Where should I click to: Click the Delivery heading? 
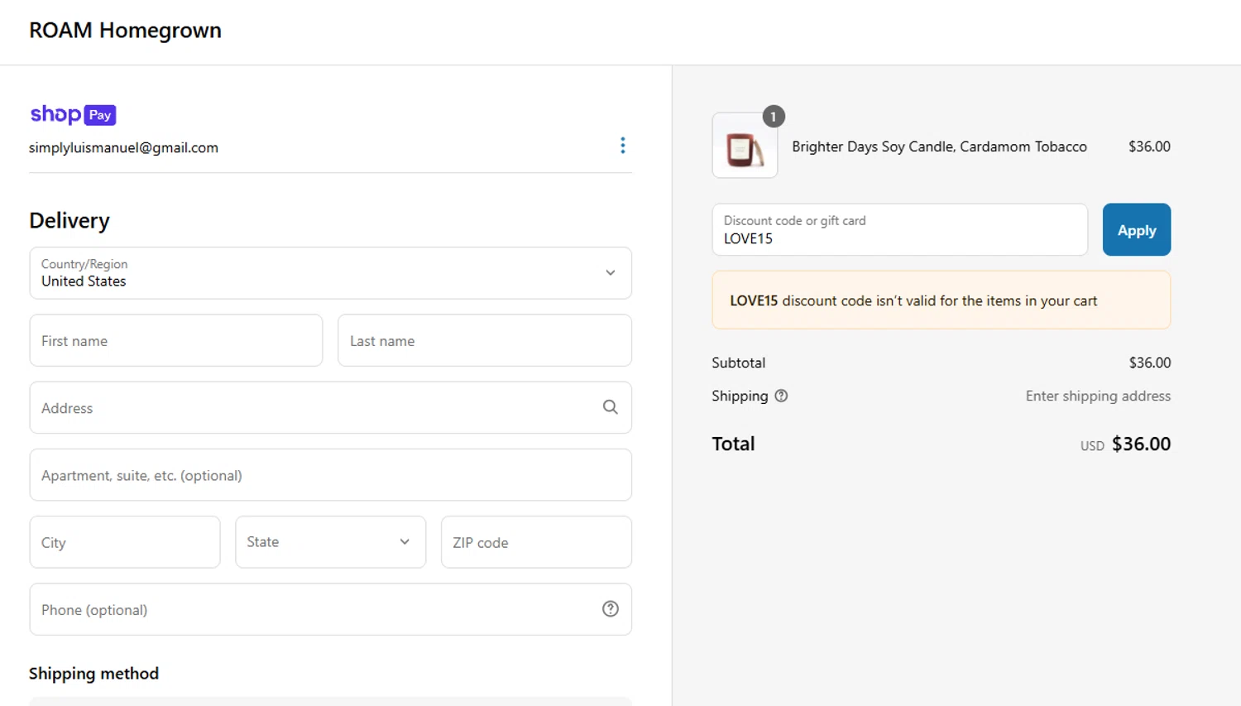point(69,220)
